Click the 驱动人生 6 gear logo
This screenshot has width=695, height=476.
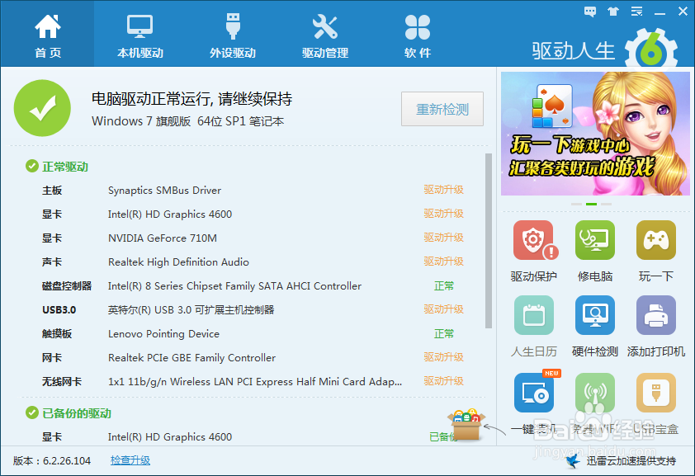pos(651,49)
